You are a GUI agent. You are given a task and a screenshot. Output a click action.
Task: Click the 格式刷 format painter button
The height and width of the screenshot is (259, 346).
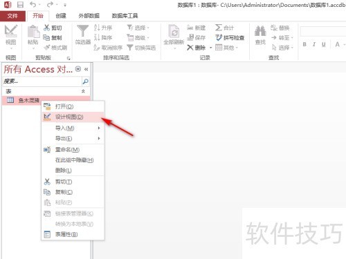[x=55, y=48]
